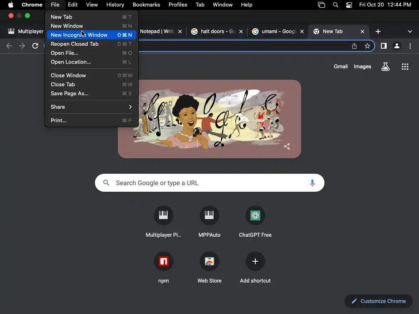Choose New Incognito Window

click(x=92, y=35)
